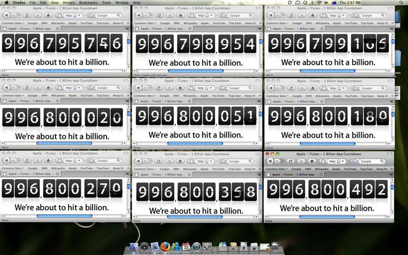The image size is (408, 255).
Task: Click vertical scrollbar thumb in 996,800,492 window
Action: [x=392, y=187]
